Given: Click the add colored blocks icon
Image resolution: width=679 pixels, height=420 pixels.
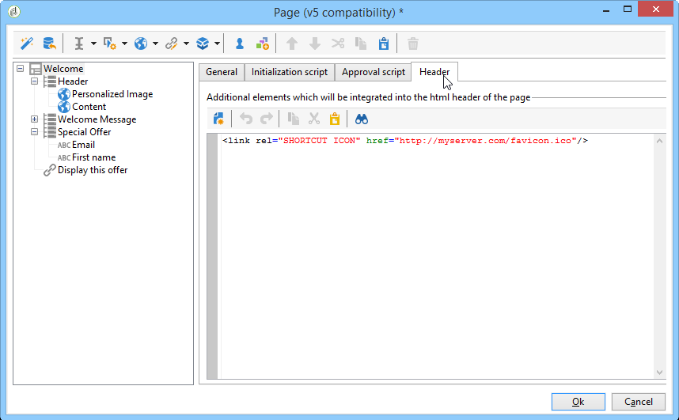Looking at the screenshot, I should click(x=263, y=44).
